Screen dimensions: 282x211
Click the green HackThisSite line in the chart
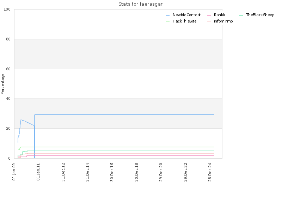click(117, 147)
